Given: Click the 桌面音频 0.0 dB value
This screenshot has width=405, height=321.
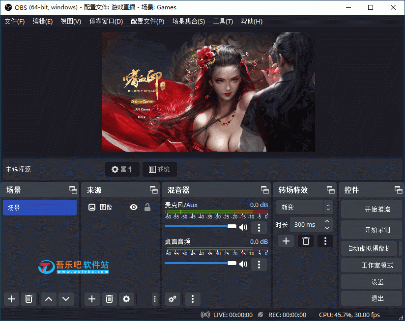Looking at the screenshot, I should click(259, 242).
